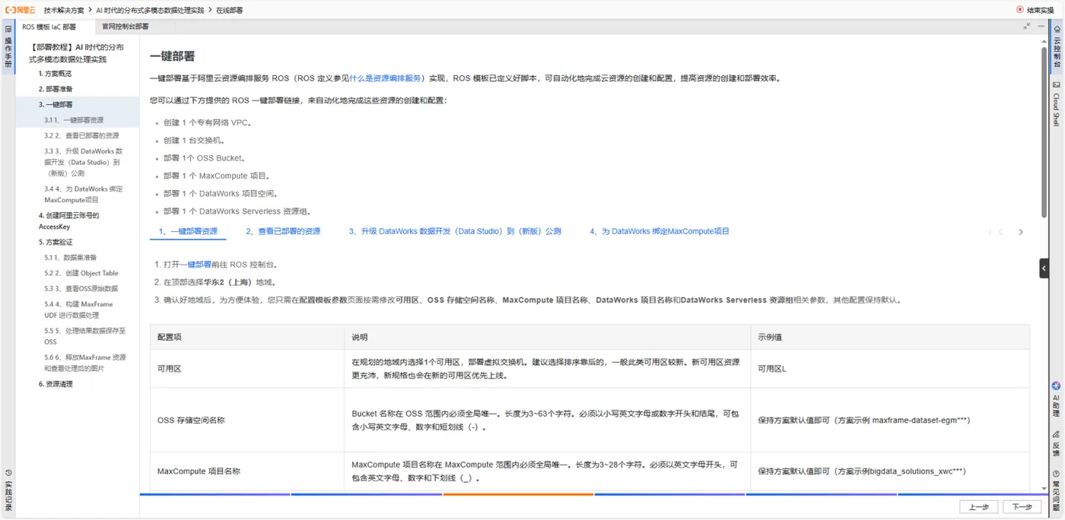Screen dimensions: 1065x520
Task: Click the OSS 存储空间名称 table cell
Action: 247,420
